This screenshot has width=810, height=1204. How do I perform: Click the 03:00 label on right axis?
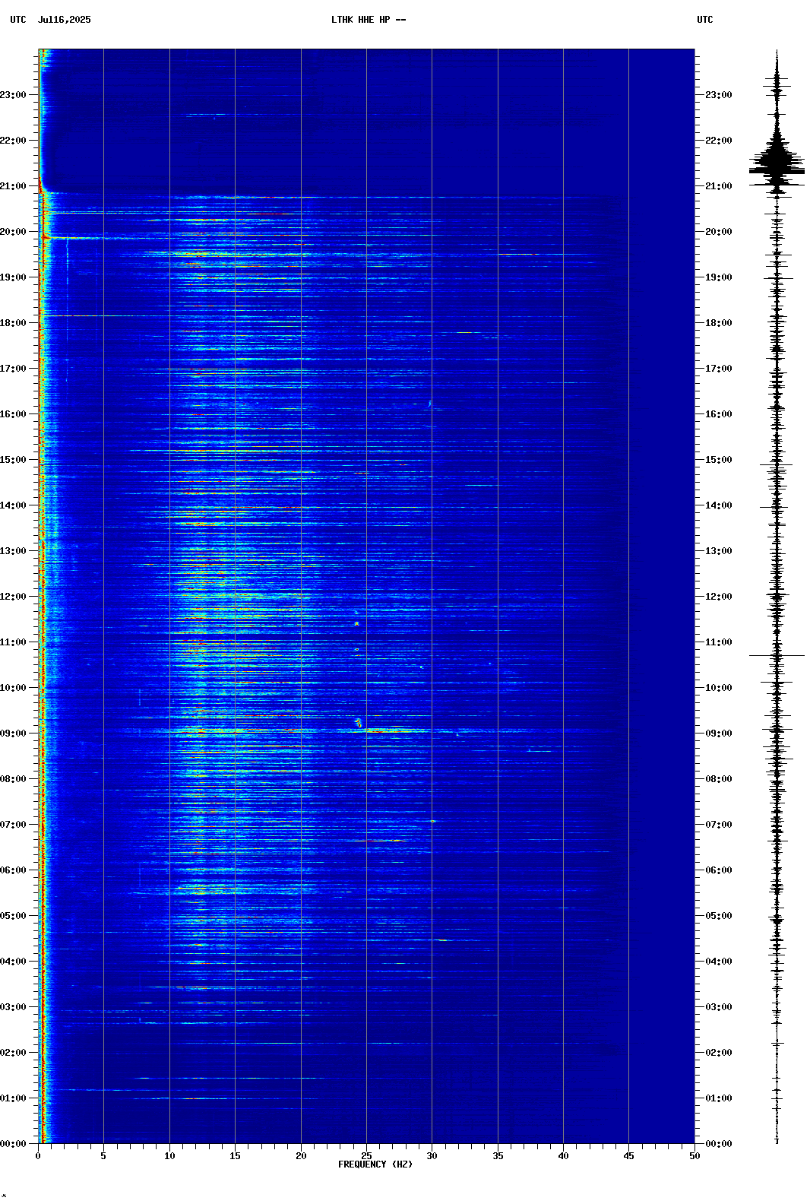point(719,1007)
